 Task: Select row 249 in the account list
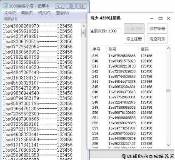point(128,107)
